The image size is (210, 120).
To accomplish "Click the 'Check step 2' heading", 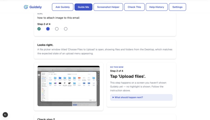I will click(x=46, y=119).
